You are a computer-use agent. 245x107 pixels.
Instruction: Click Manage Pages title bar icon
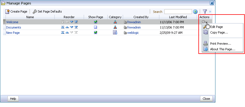[x=3, y=3]
